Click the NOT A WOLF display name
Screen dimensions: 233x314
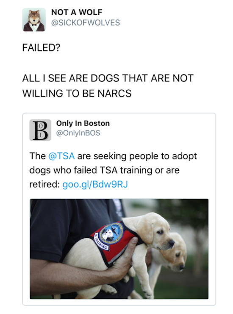(x=77, y=12)
